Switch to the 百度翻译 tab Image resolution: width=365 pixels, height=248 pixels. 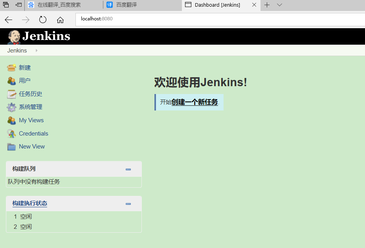(x=142, y=5)
